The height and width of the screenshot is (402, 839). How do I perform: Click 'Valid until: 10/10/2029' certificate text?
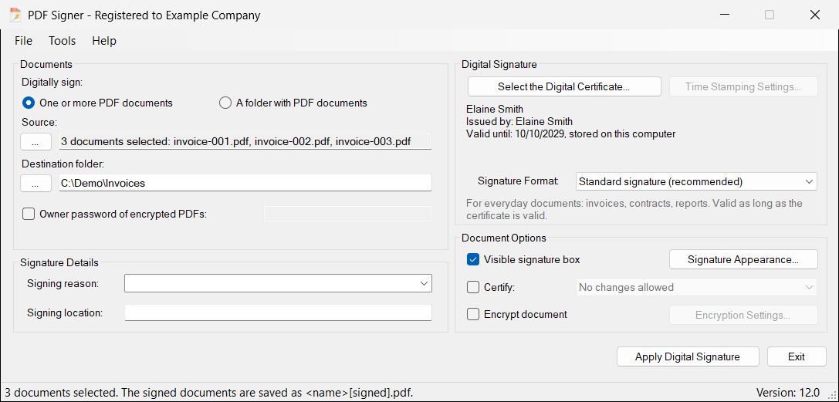pyautogui.click(x=516, y=133)
